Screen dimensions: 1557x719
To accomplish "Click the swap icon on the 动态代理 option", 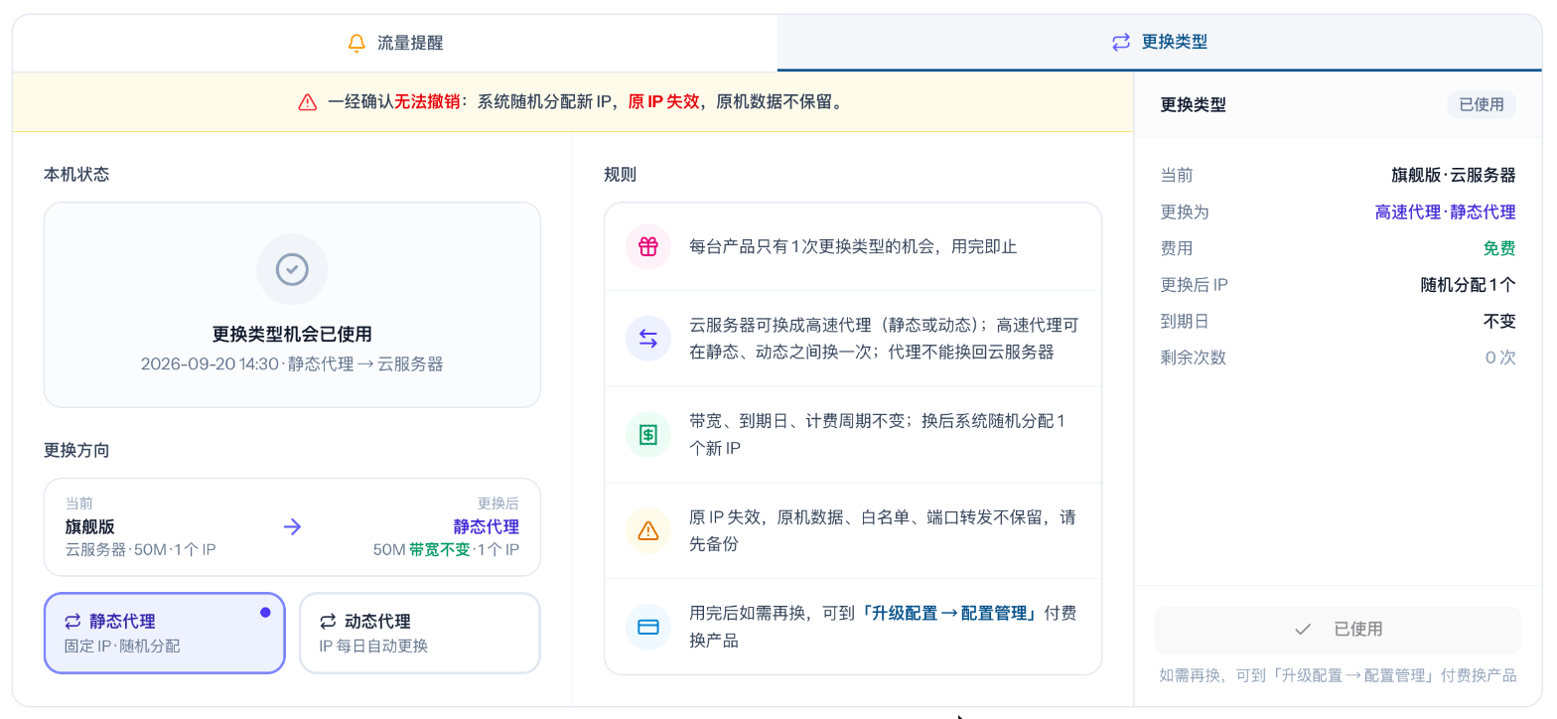I will (328, 622).
